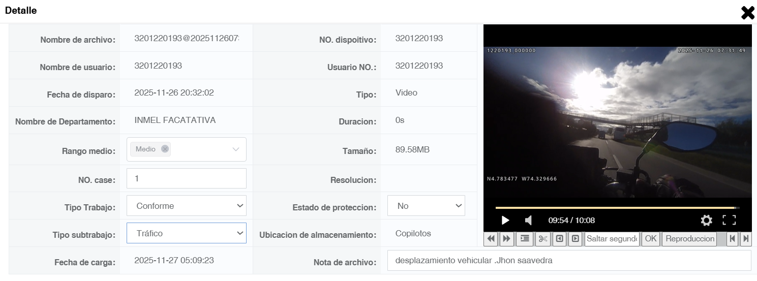Play the video
757x281 pixels.
coord(505,220)
